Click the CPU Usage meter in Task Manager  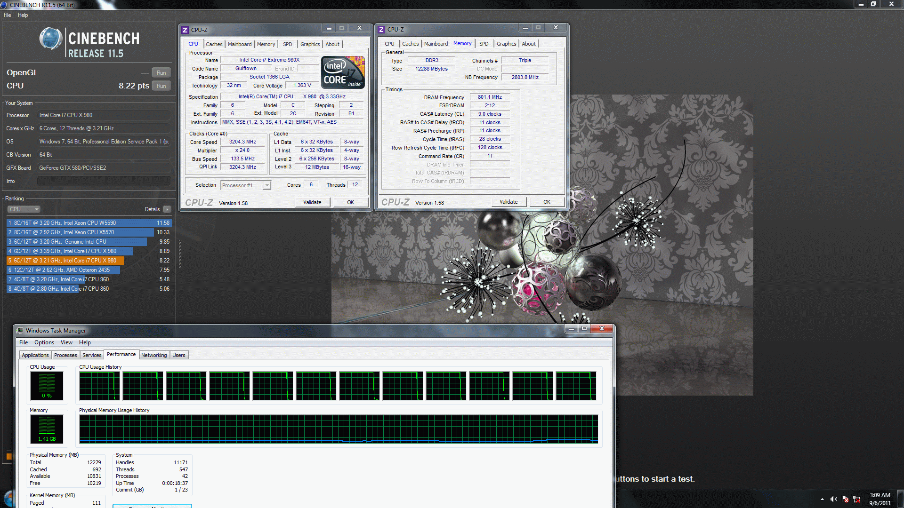coord(47,386)
